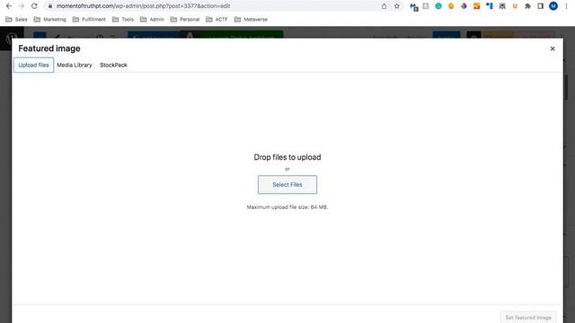Open the StockPack tab
This screenshot has width=575, height=323.
(114, 65)
